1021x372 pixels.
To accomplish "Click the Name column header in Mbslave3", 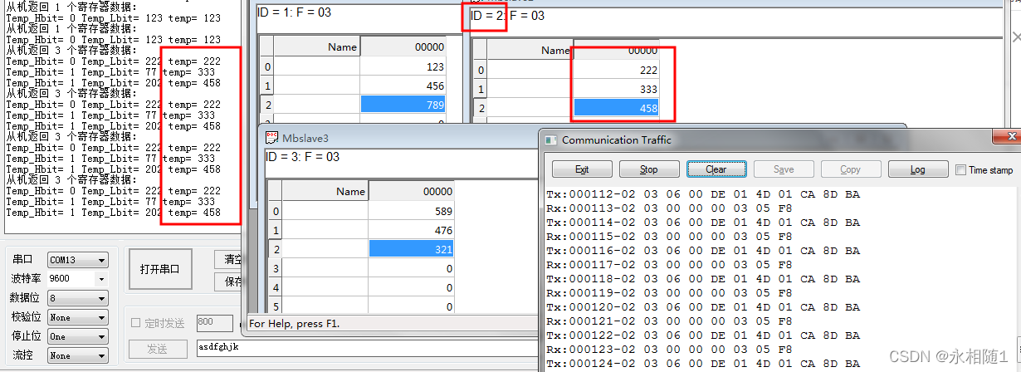I will coord(326,191).
